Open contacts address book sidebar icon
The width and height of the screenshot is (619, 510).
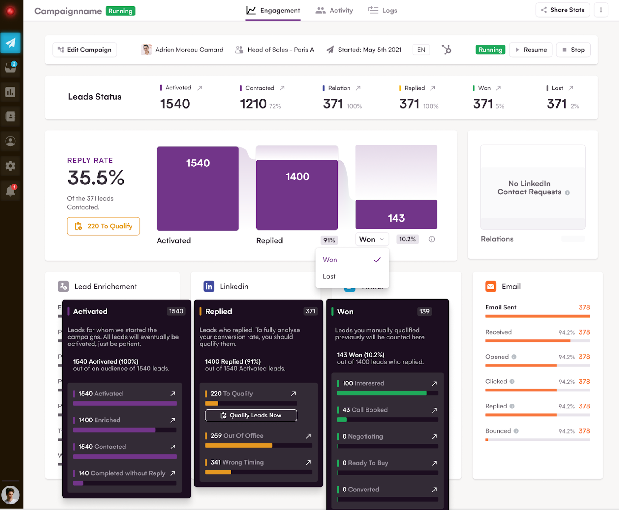[x=11, y=117]
